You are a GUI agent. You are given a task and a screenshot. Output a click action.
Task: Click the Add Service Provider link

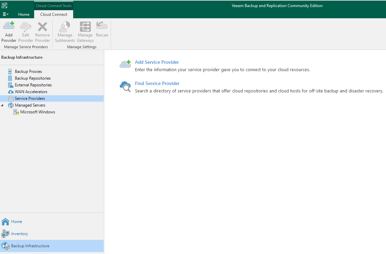(x=157, y=62)
